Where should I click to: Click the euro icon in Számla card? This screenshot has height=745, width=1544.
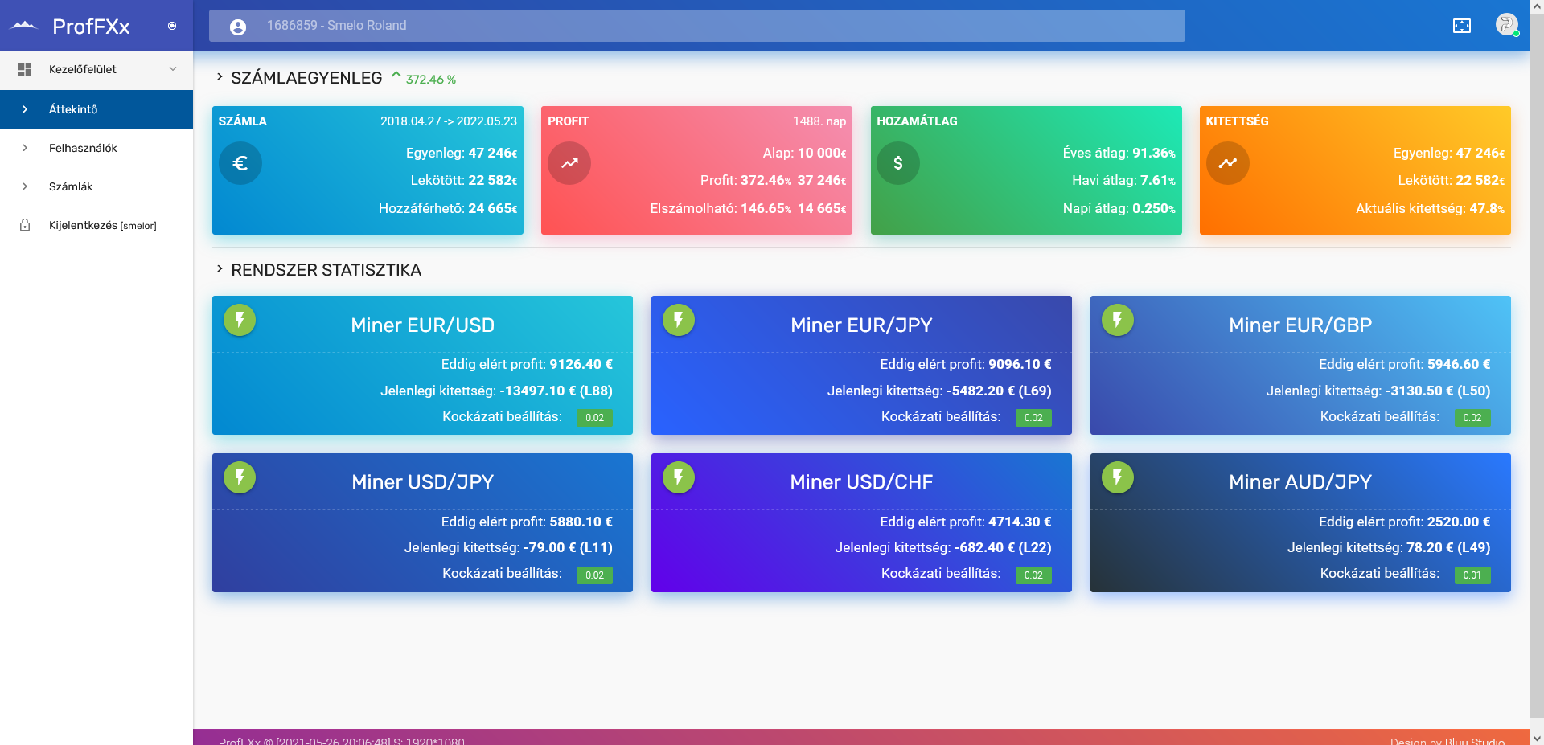click(240, 163)
